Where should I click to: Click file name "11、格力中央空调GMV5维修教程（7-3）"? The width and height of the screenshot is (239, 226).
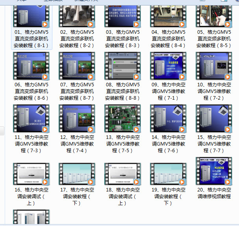tap(31, 144)
